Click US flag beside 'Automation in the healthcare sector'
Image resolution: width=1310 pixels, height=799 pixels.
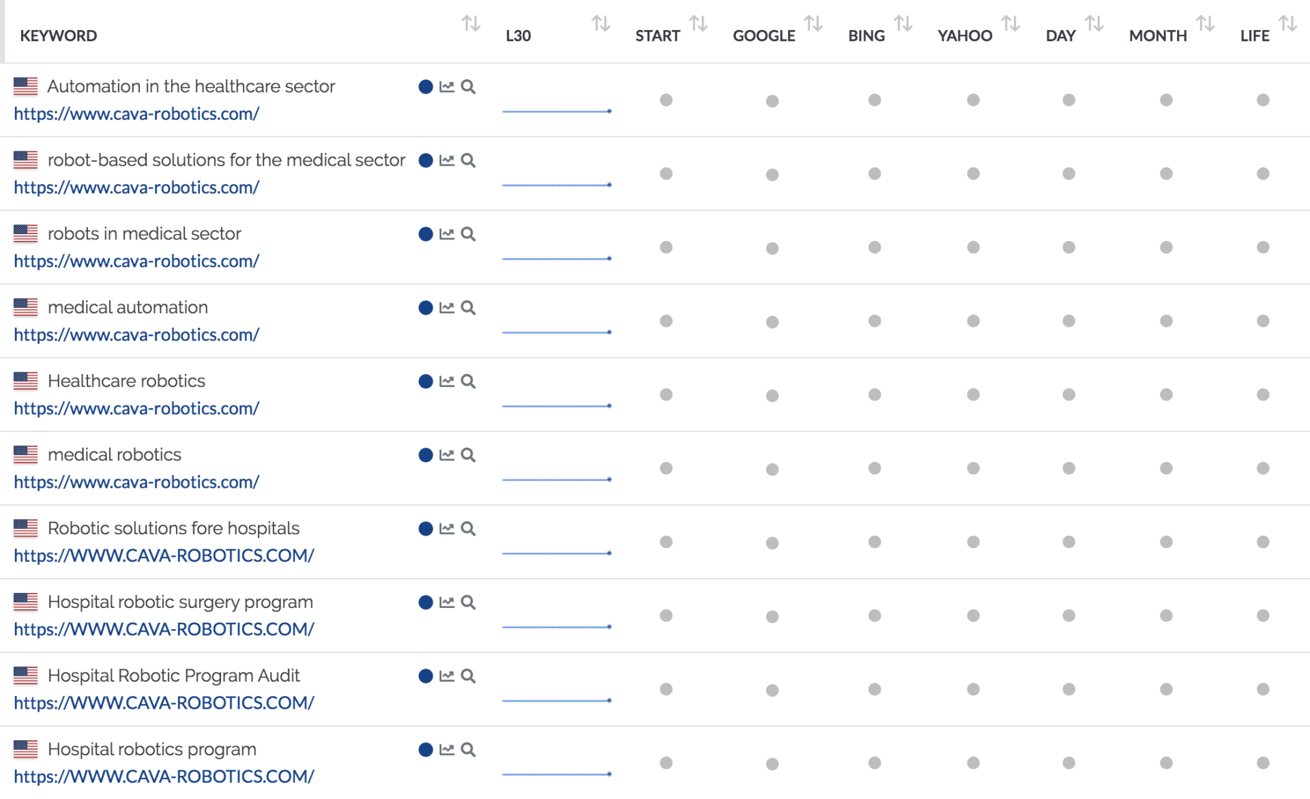[x=26, y=86]
